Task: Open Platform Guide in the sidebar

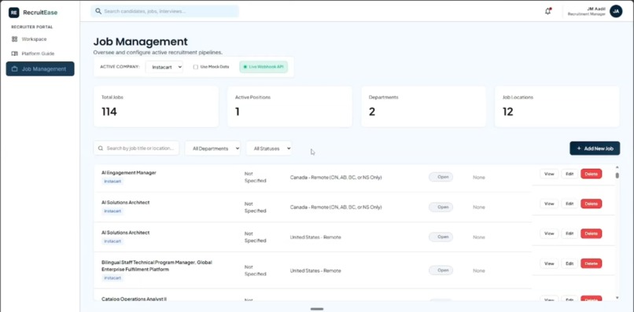Action: click(x=40, y=53)
